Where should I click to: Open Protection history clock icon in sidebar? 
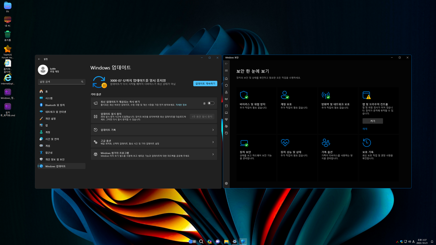tap(226, 133)
